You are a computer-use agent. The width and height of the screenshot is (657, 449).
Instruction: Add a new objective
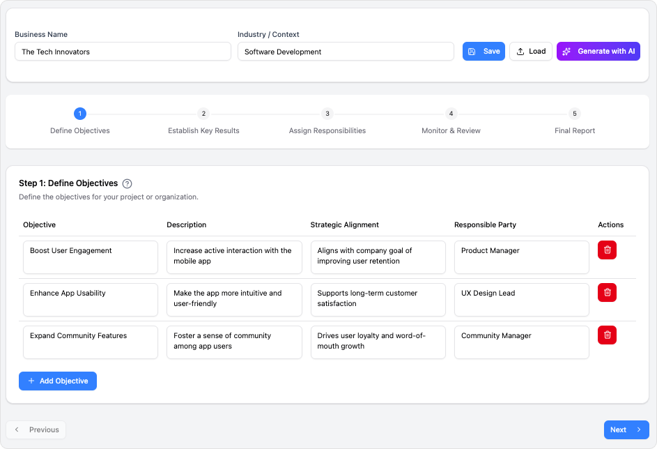click(58, 381)
